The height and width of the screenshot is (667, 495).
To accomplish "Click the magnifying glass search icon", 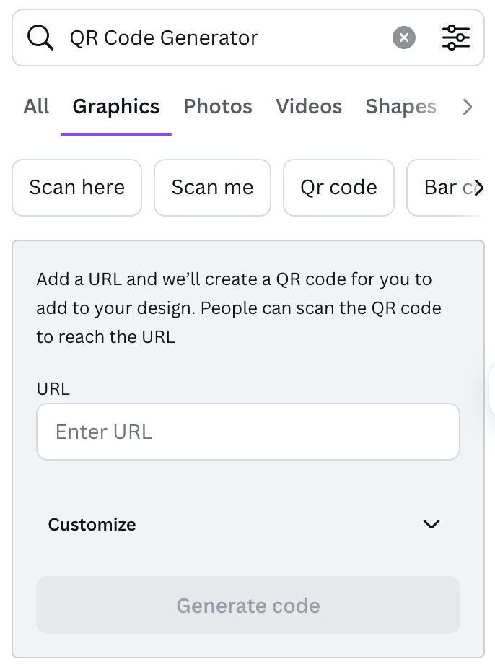I will 40,38.
